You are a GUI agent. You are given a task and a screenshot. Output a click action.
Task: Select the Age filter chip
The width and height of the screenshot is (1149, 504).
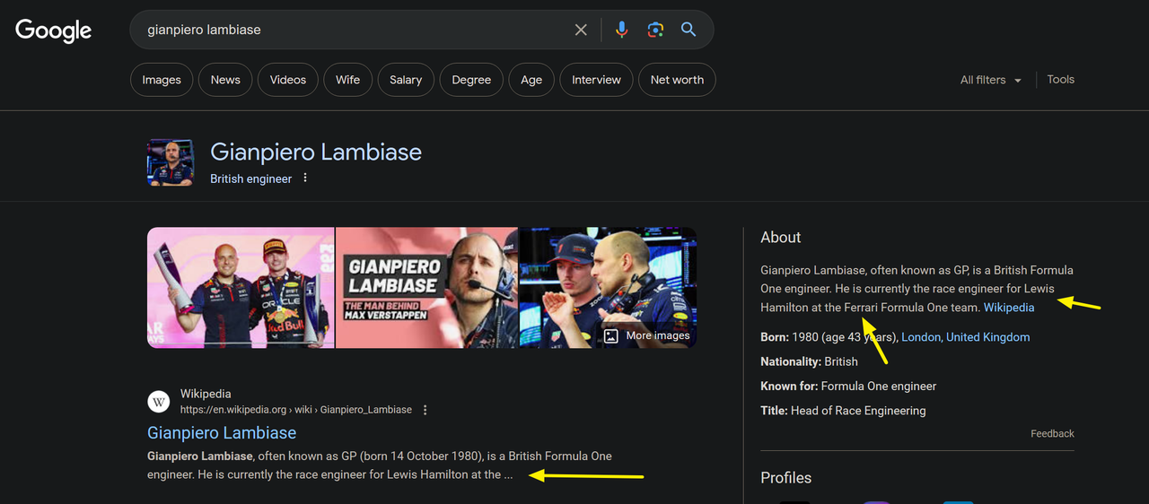[x=531, y=80]
